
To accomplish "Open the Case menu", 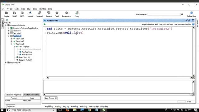I will tap(23, 9).
